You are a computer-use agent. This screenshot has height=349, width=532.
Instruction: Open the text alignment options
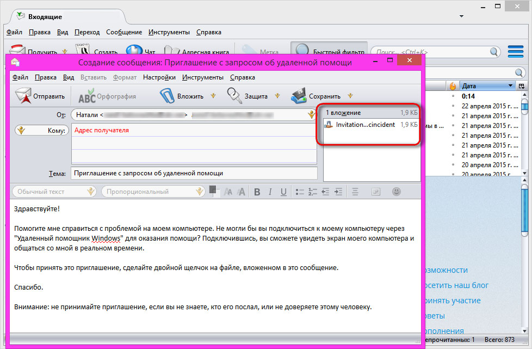tap(355, 192)
